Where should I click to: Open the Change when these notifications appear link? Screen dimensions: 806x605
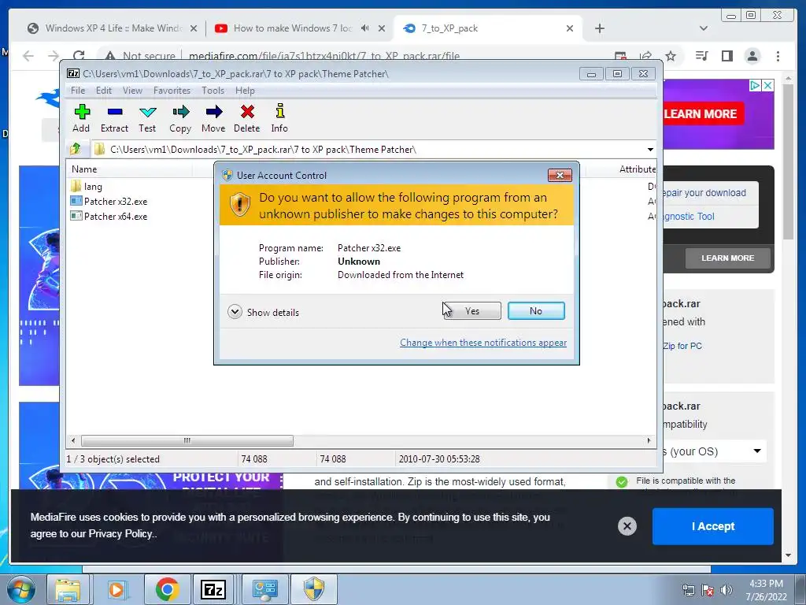pos(483,343)
